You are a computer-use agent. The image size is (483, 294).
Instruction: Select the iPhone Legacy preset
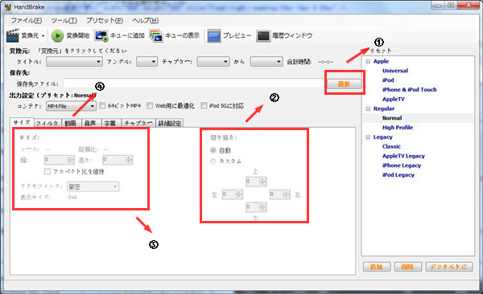tap(402, 165)
